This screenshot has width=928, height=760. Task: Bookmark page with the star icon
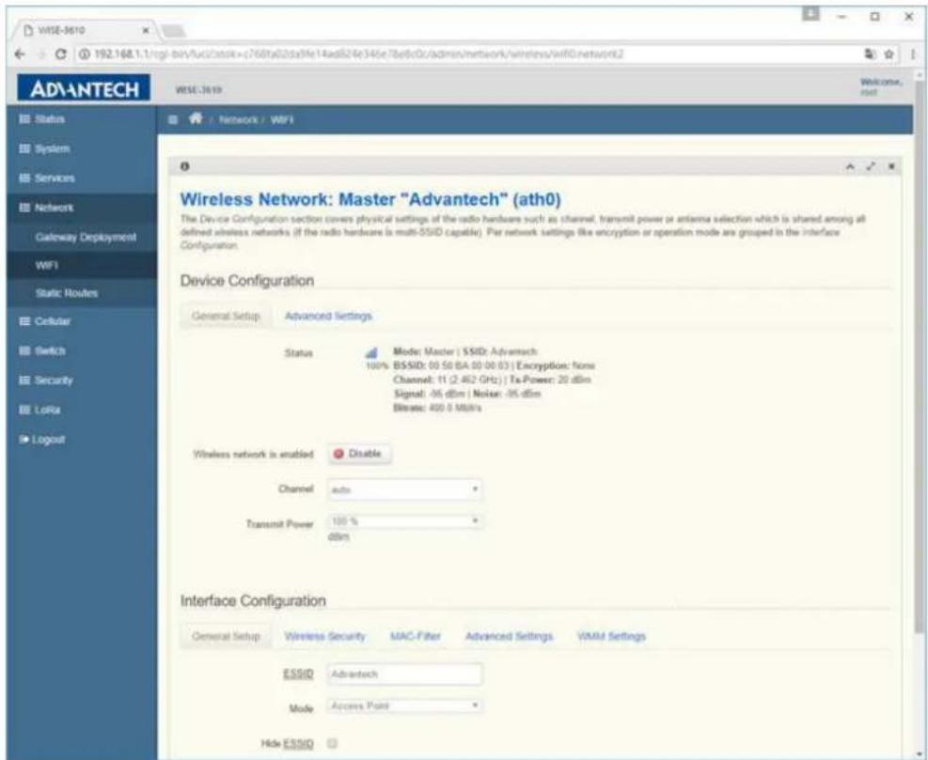click(889, 55)
